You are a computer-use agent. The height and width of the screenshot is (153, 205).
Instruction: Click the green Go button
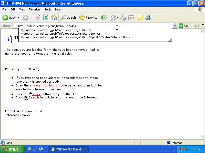tap(183, 26)
